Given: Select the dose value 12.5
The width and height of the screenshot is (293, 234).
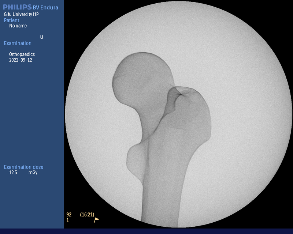Looking at the screenshot, I should 13,173.
